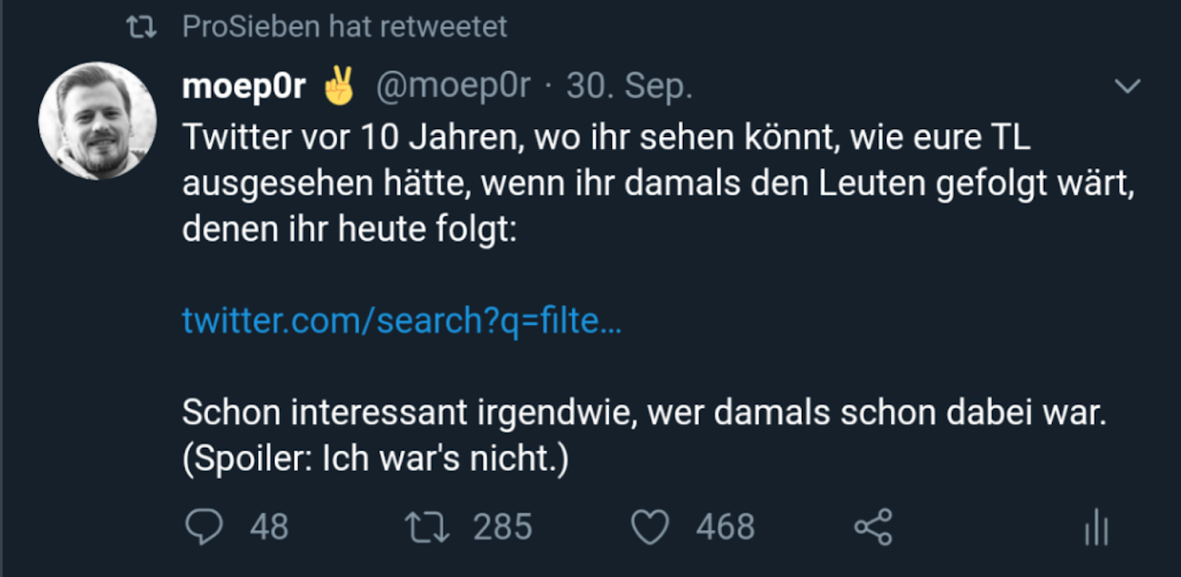The width and height of the screenshot is (1181, 577).
Task: Open moep0r's profile picture
Action: coord(97,121)
